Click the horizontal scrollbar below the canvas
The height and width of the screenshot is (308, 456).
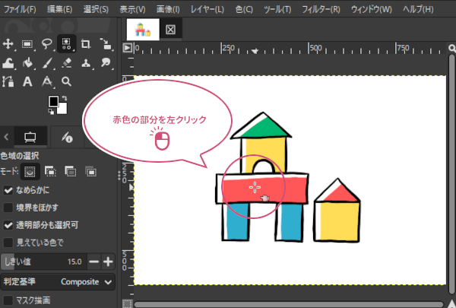pos(289,305)
